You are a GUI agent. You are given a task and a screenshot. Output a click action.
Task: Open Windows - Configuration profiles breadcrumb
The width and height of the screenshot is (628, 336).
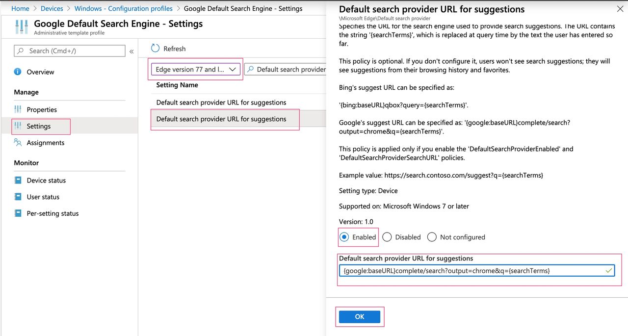tap(123, 8)
